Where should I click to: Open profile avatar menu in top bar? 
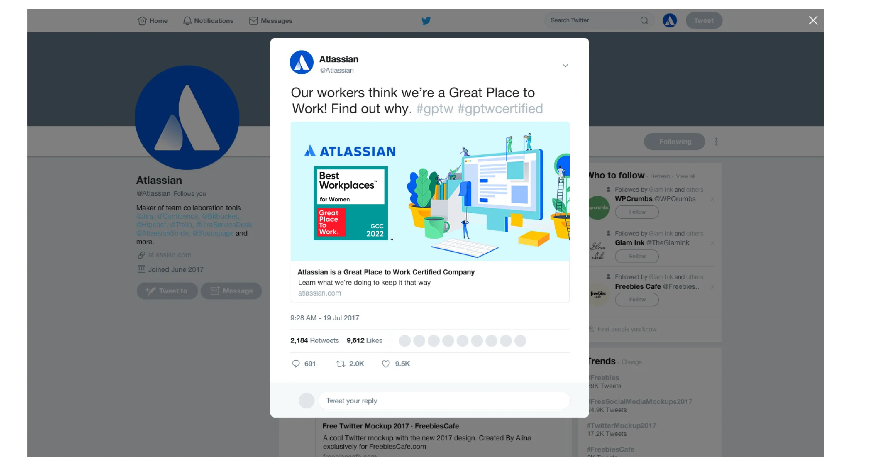click(669, 20)
